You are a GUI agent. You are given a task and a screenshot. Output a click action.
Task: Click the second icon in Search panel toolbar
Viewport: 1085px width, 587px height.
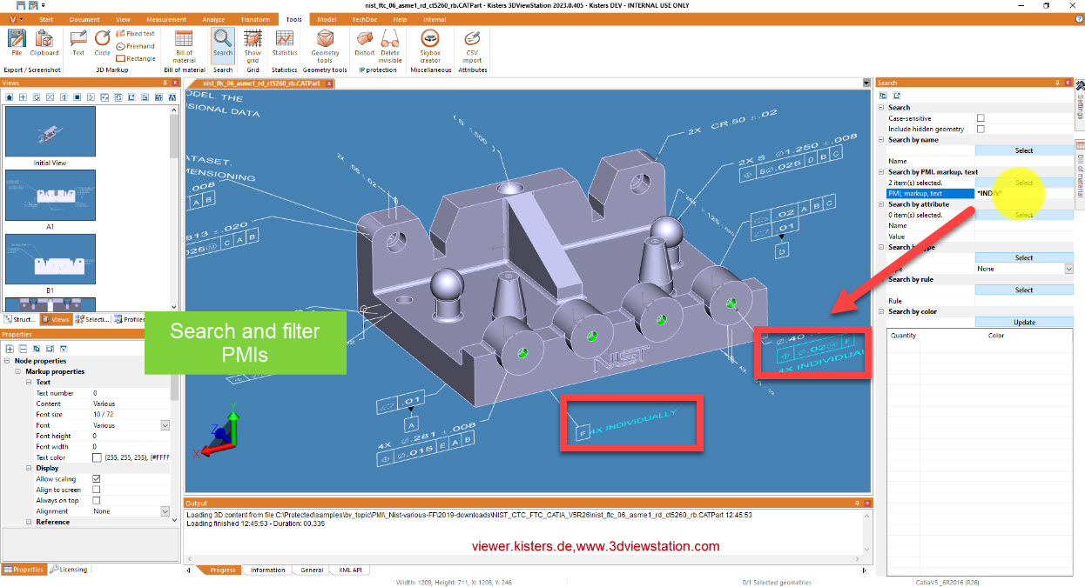(x=897, y=95)
